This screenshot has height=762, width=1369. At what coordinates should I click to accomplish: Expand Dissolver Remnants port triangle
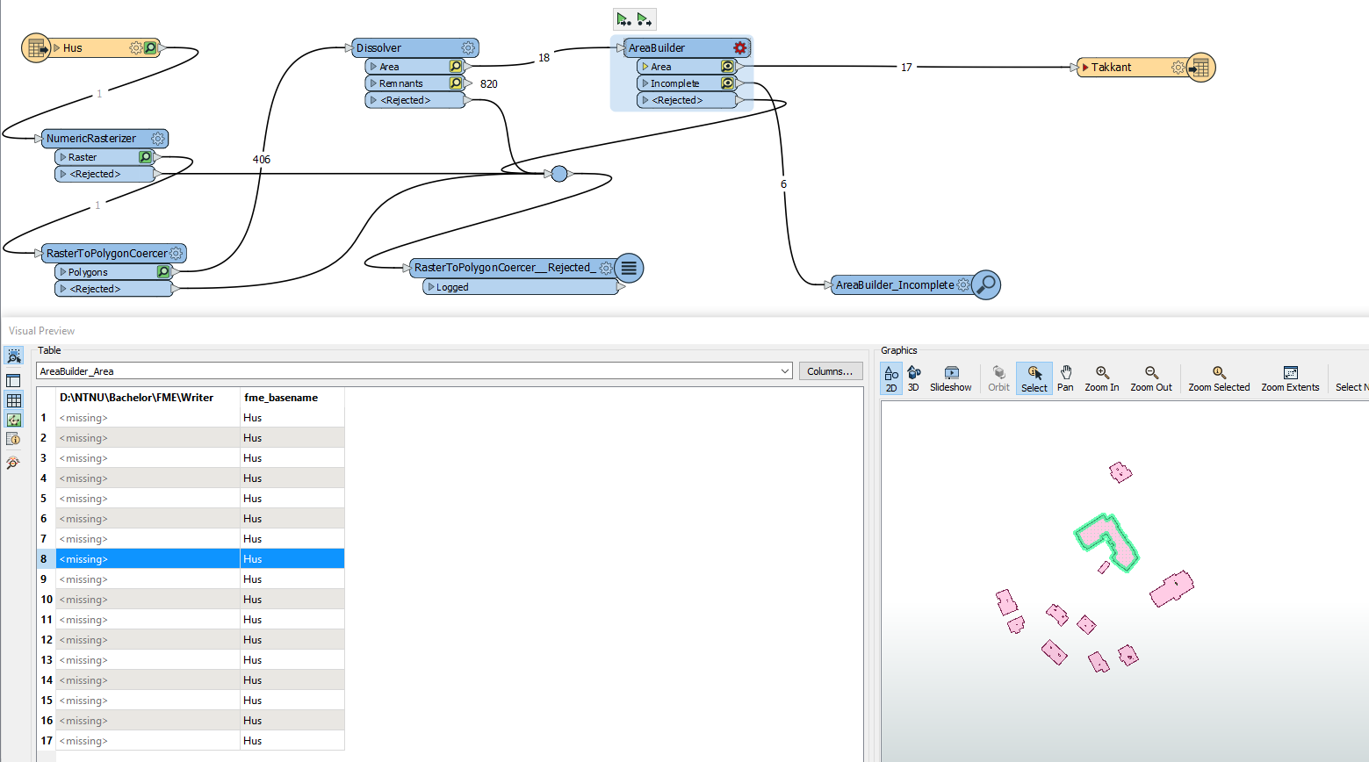(x=373, y=83)
